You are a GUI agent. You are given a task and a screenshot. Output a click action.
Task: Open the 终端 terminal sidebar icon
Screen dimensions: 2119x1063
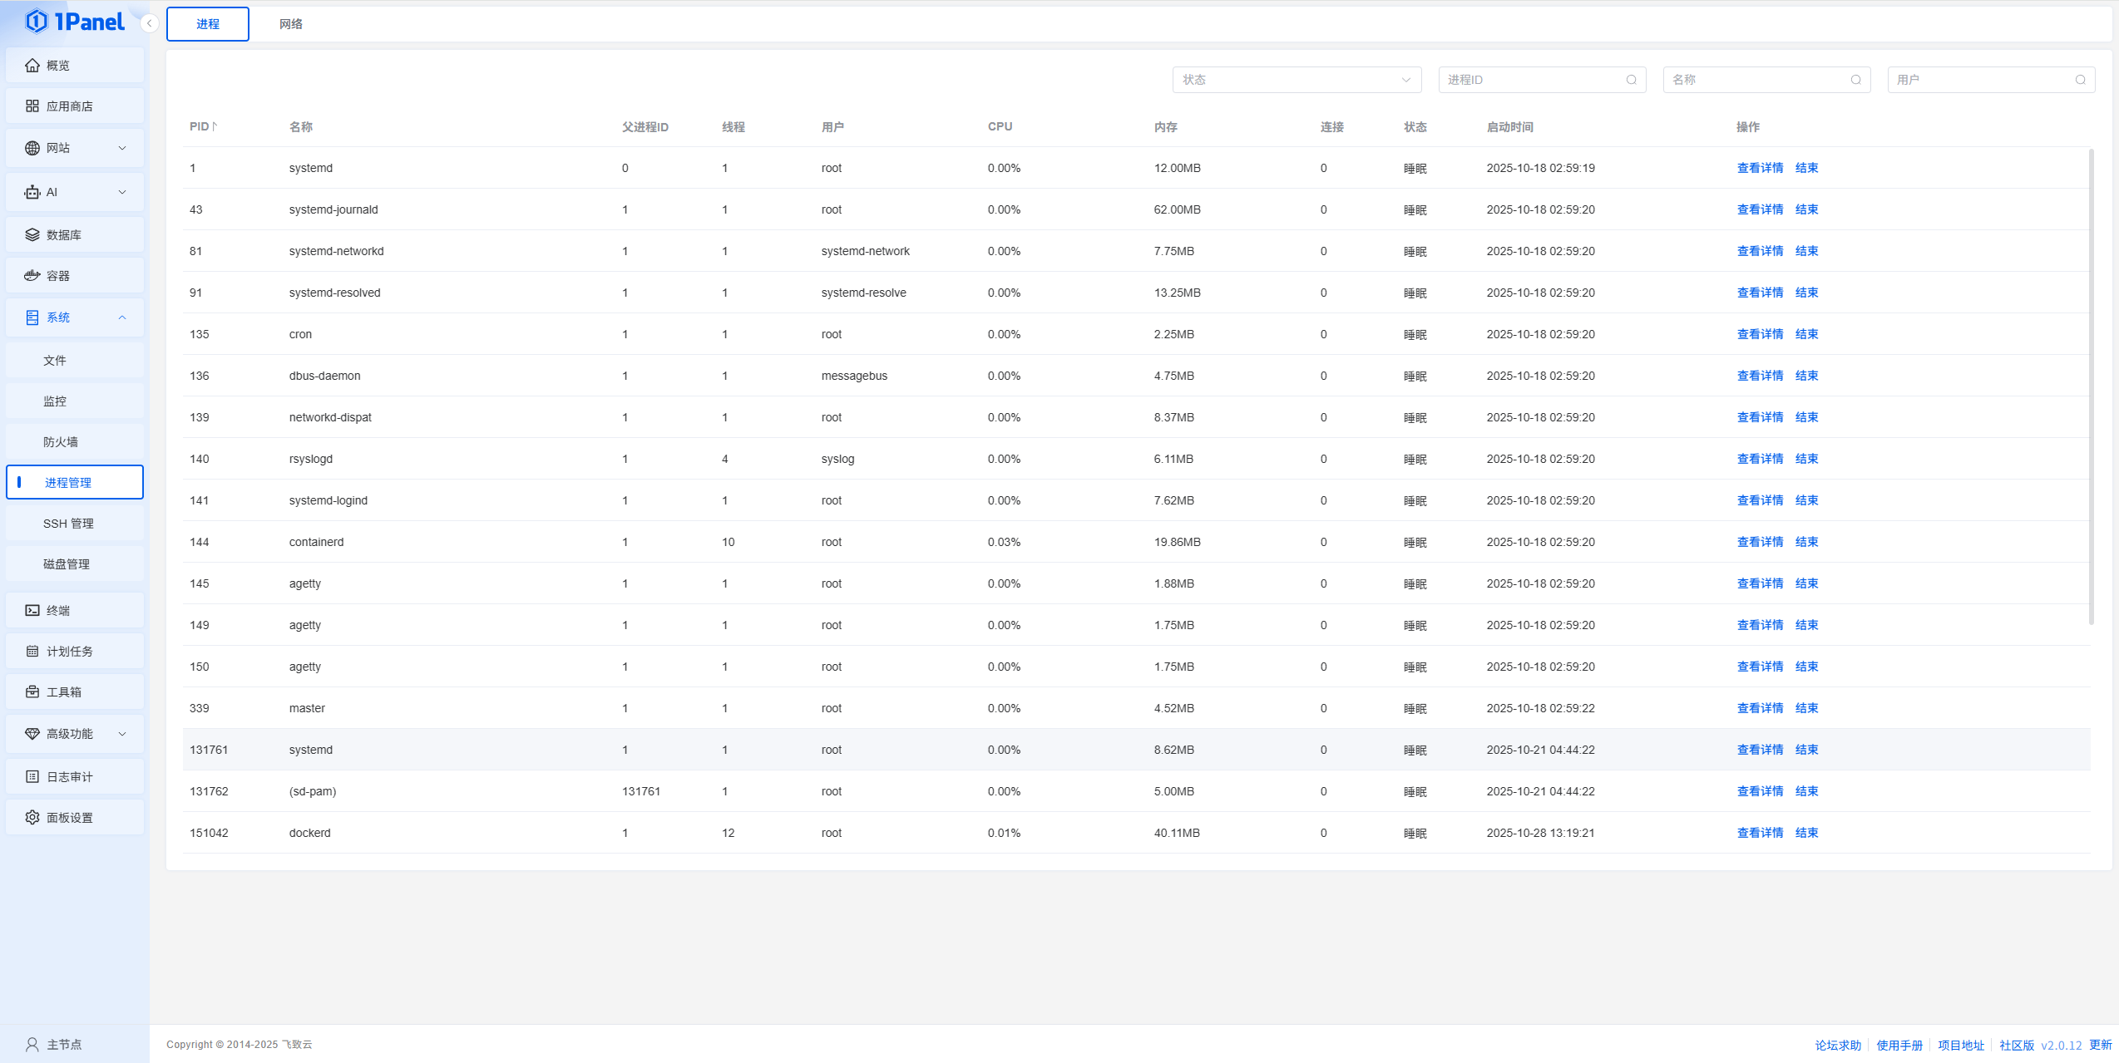pos(32,611)
